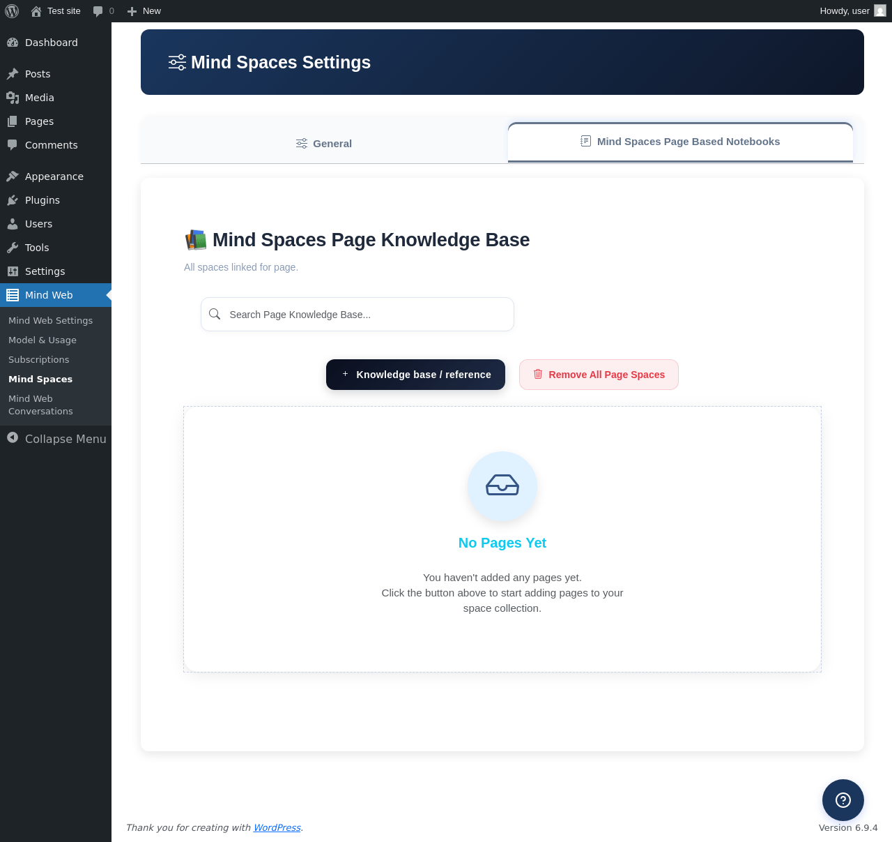
Task: Open the Appearance menu
Action: (x=56, y=176)
